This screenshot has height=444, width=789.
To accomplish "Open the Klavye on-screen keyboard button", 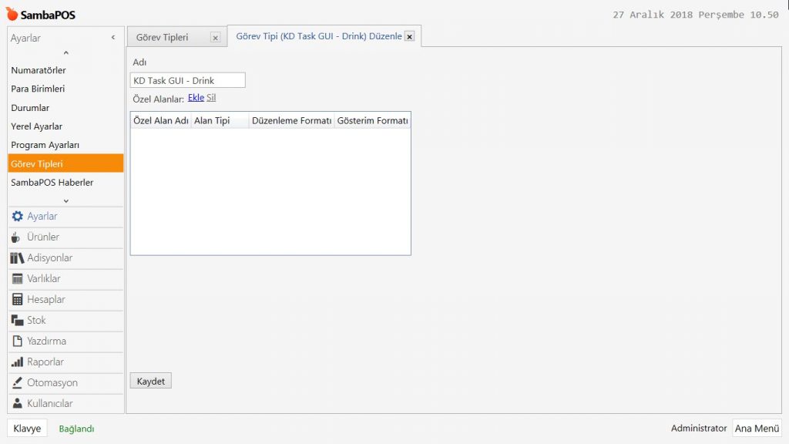I will tap(27, 429).
